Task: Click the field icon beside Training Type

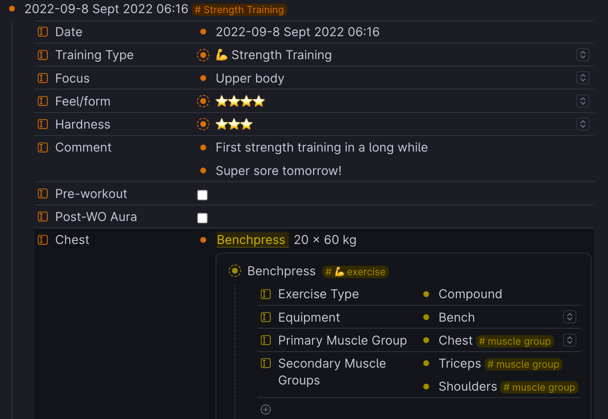Action: click(43, 55)
